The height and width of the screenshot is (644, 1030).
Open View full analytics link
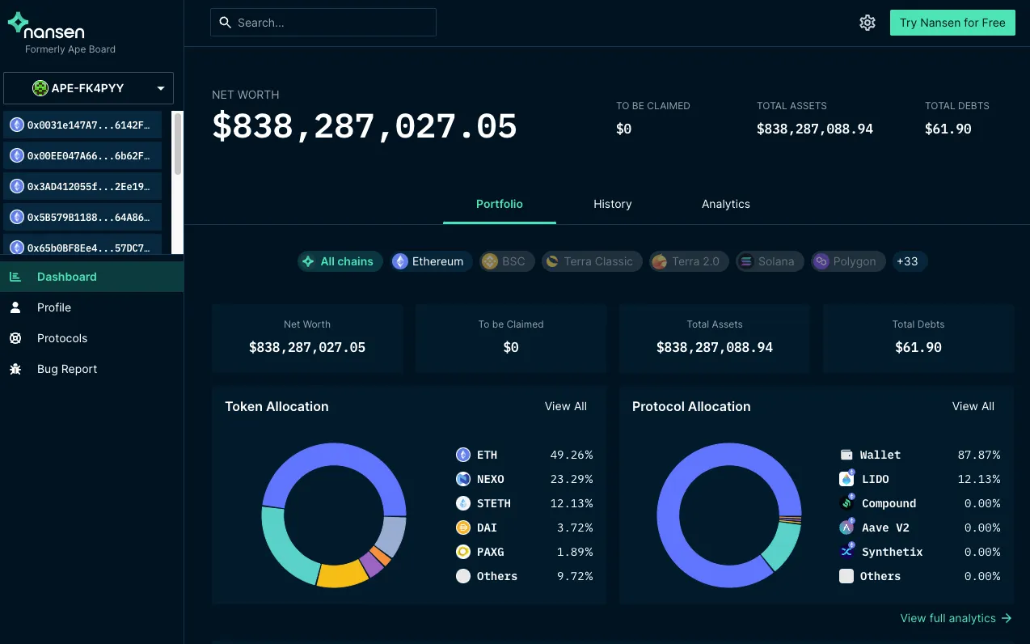point(948,618)
